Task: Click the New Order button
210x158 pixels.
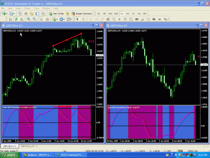Action: pos(56,13)
